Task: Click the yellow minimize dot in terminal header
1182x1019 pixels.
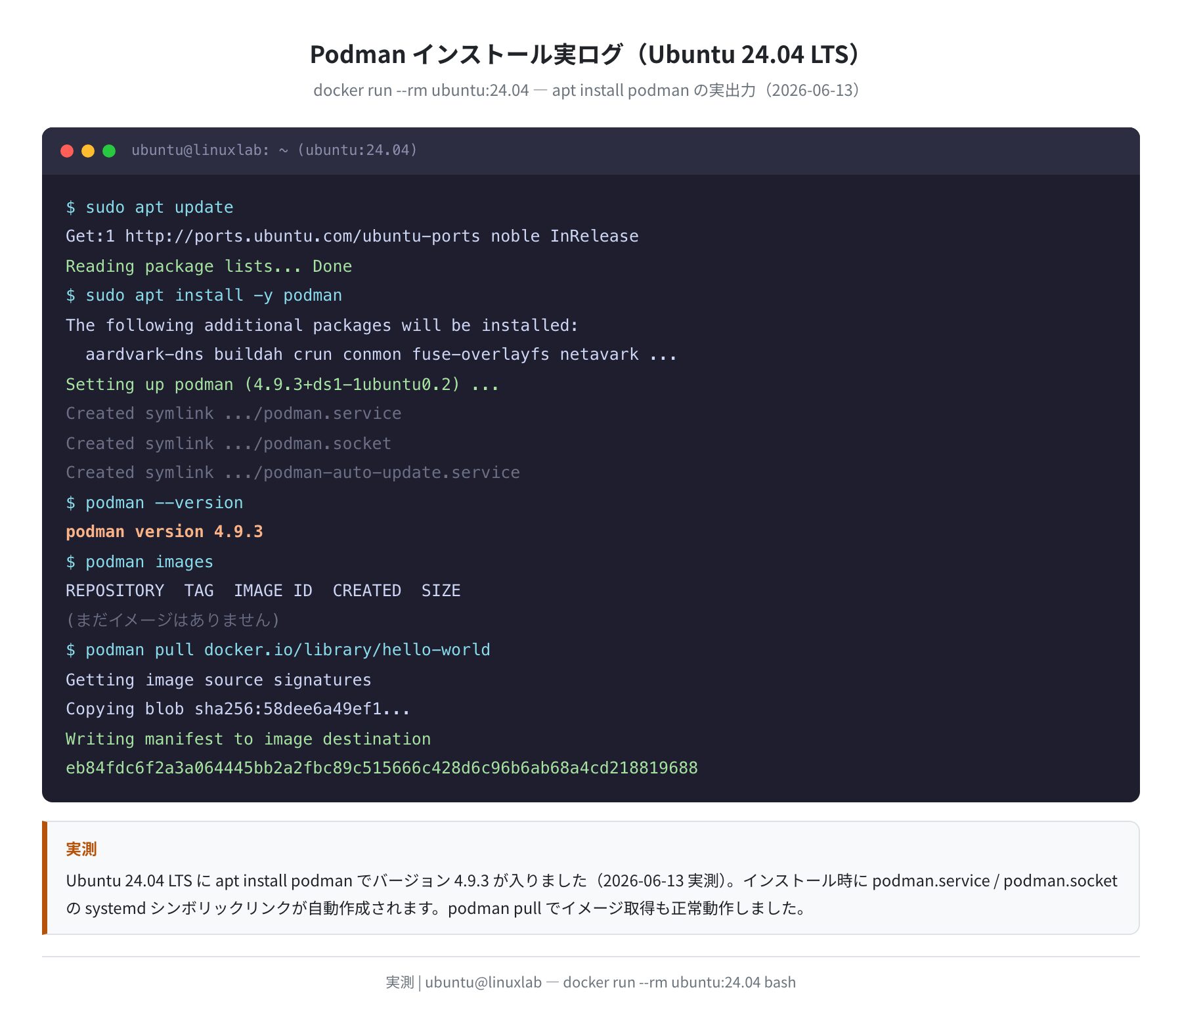Action: (x=88, y=151)
